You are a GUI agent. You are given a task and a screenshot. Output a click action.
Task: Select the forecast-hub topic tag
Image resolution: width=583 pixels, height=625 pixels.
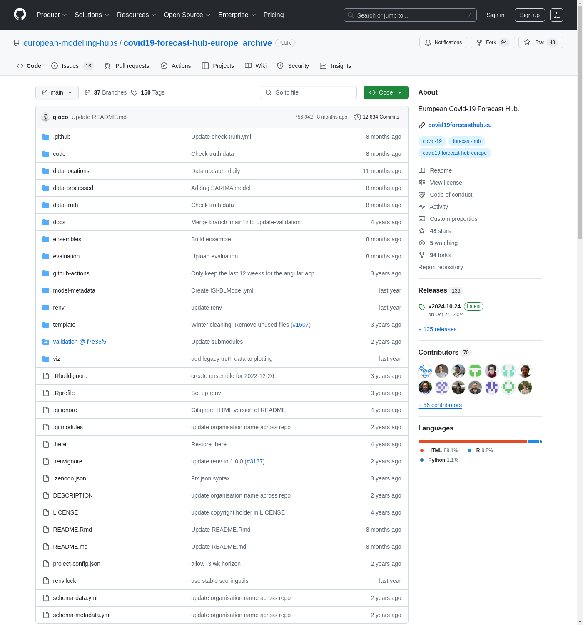[x=466, y=141]
